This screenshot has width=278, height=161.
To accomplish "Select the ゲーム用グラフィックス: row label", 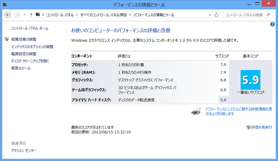I will coord(89,90).
